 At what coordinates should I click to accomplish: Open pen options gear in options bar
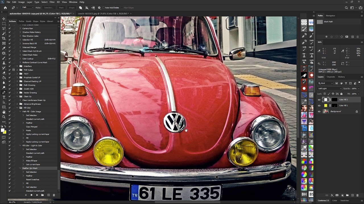pos(99,8)
